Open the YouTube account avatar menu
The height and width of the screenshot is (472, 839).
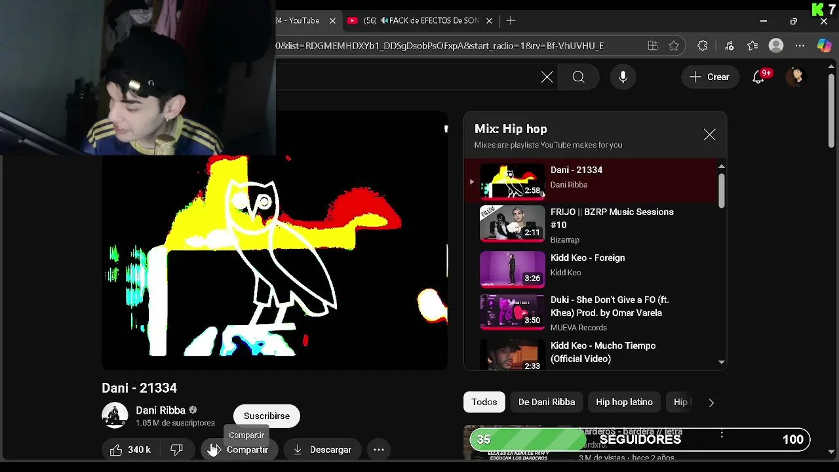(x=796, y=77)
